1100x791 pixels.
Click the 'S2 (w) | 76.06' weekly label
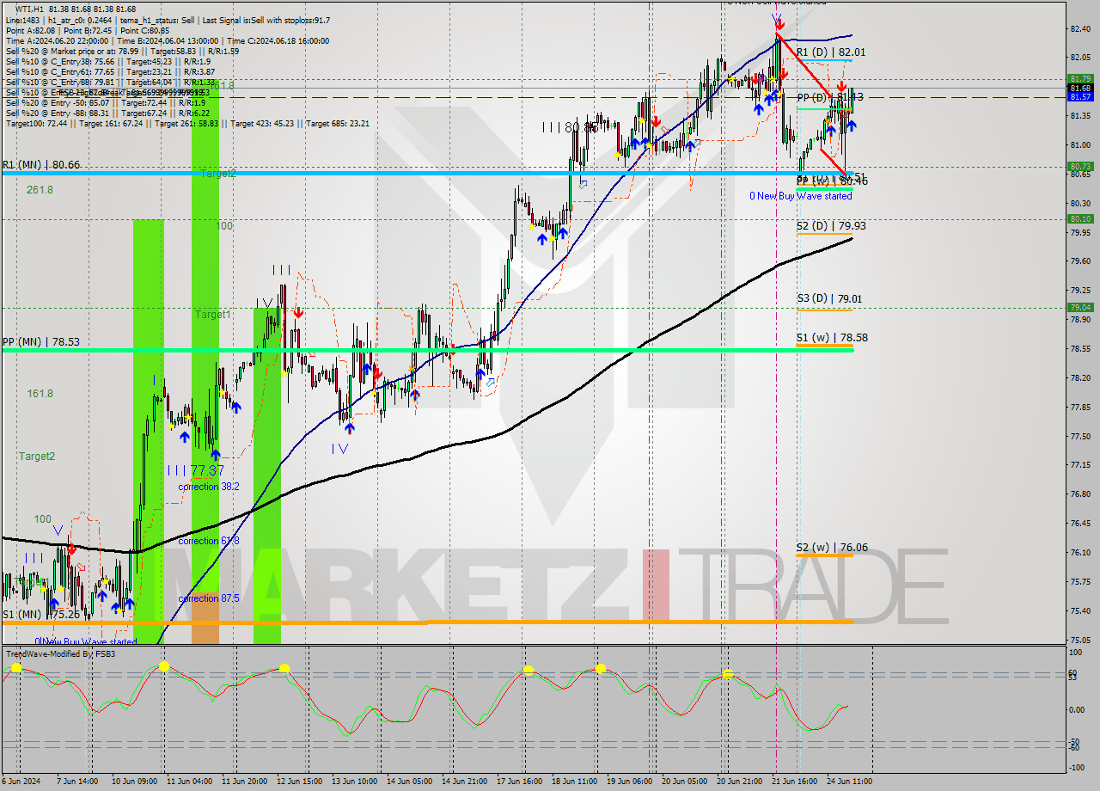[832, 547]
